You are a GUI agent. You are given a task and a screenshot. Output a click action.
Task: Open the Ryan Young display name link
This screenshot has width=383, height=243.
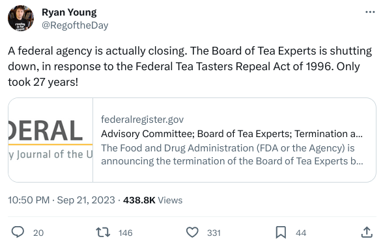(69, 12)
